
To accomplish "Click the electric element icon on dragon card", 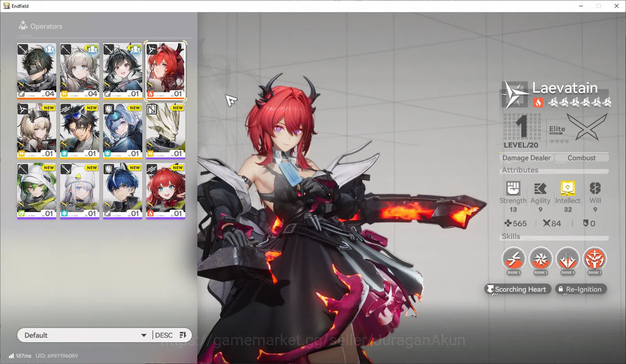I will tap(150, 153).
